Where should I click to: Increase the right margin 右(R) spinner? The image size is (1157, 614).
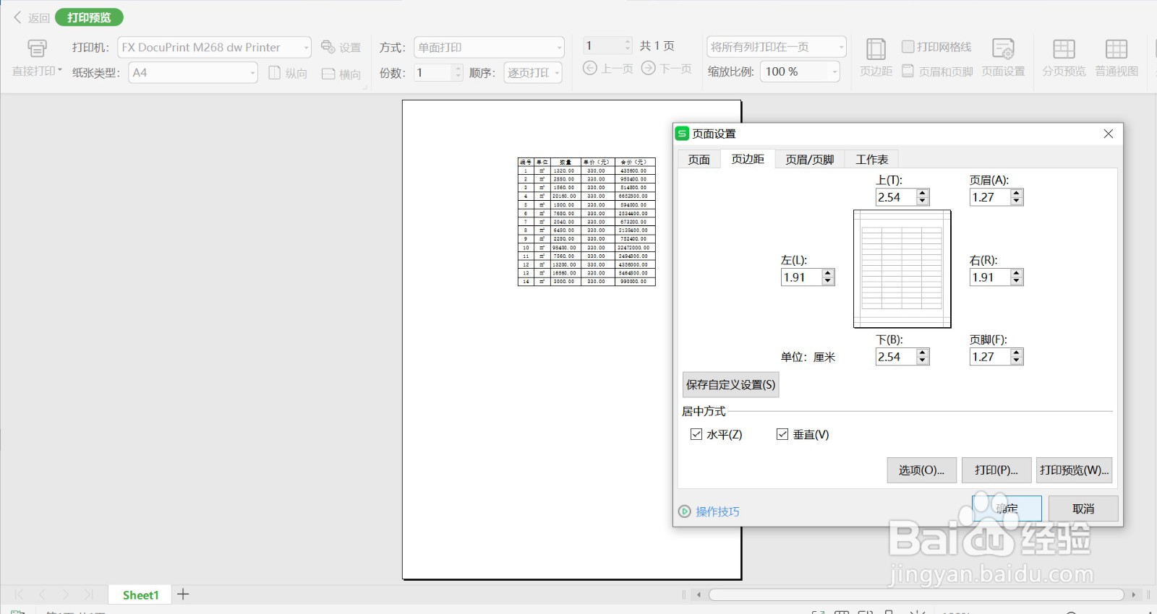click(1017, 273)
